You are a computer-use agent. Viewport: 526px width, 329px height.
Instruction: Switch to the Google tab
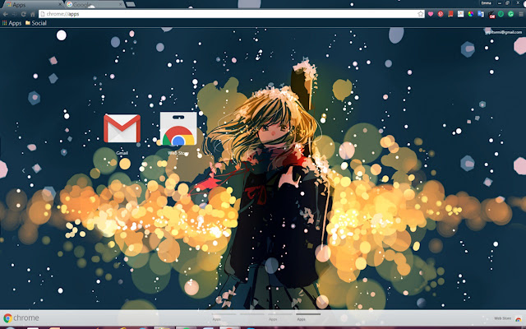pyautogui.click(x=95, y=4)
